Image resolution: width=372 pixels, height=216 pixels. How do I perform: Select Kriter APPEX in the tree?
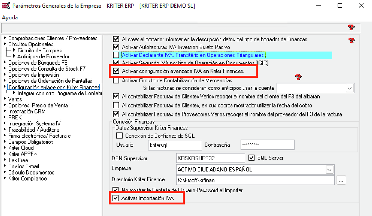(23, 154)
